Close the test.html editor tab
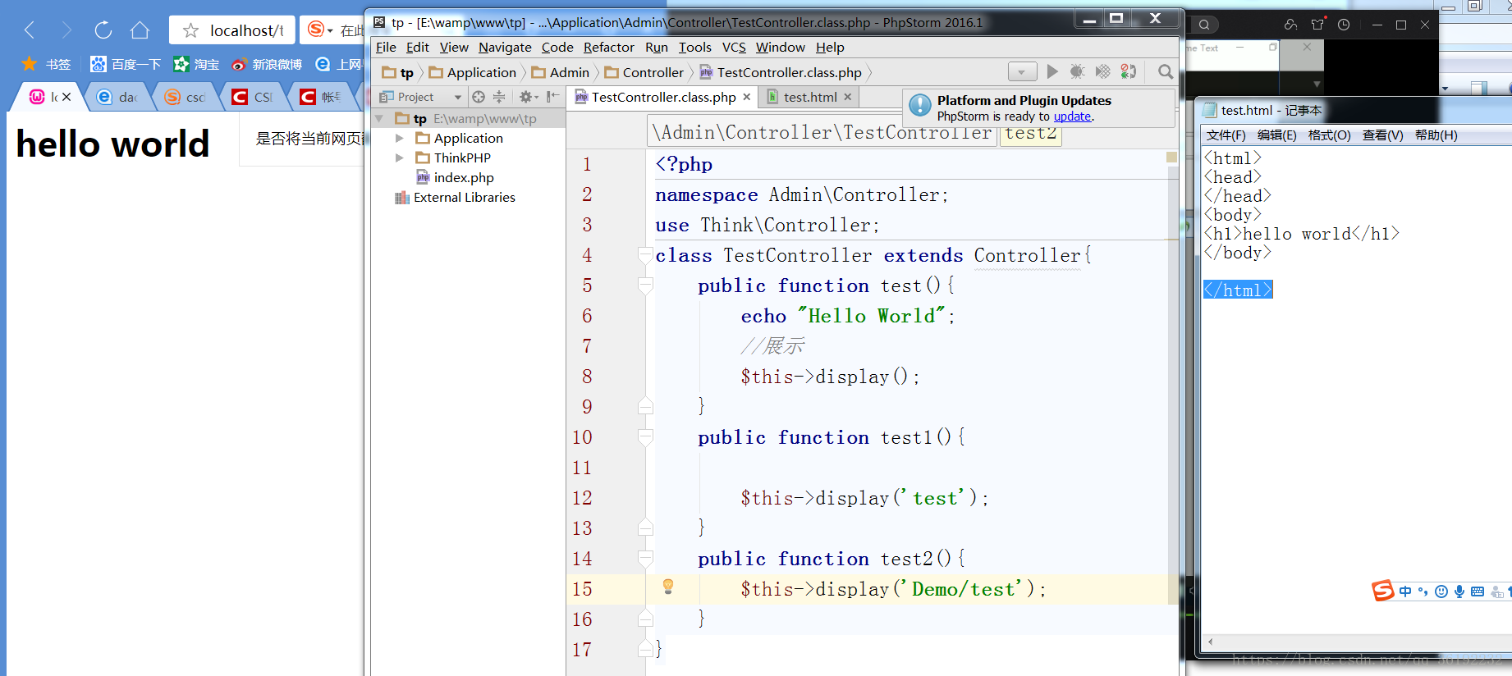1512x676 pixels. coord(848,97)
